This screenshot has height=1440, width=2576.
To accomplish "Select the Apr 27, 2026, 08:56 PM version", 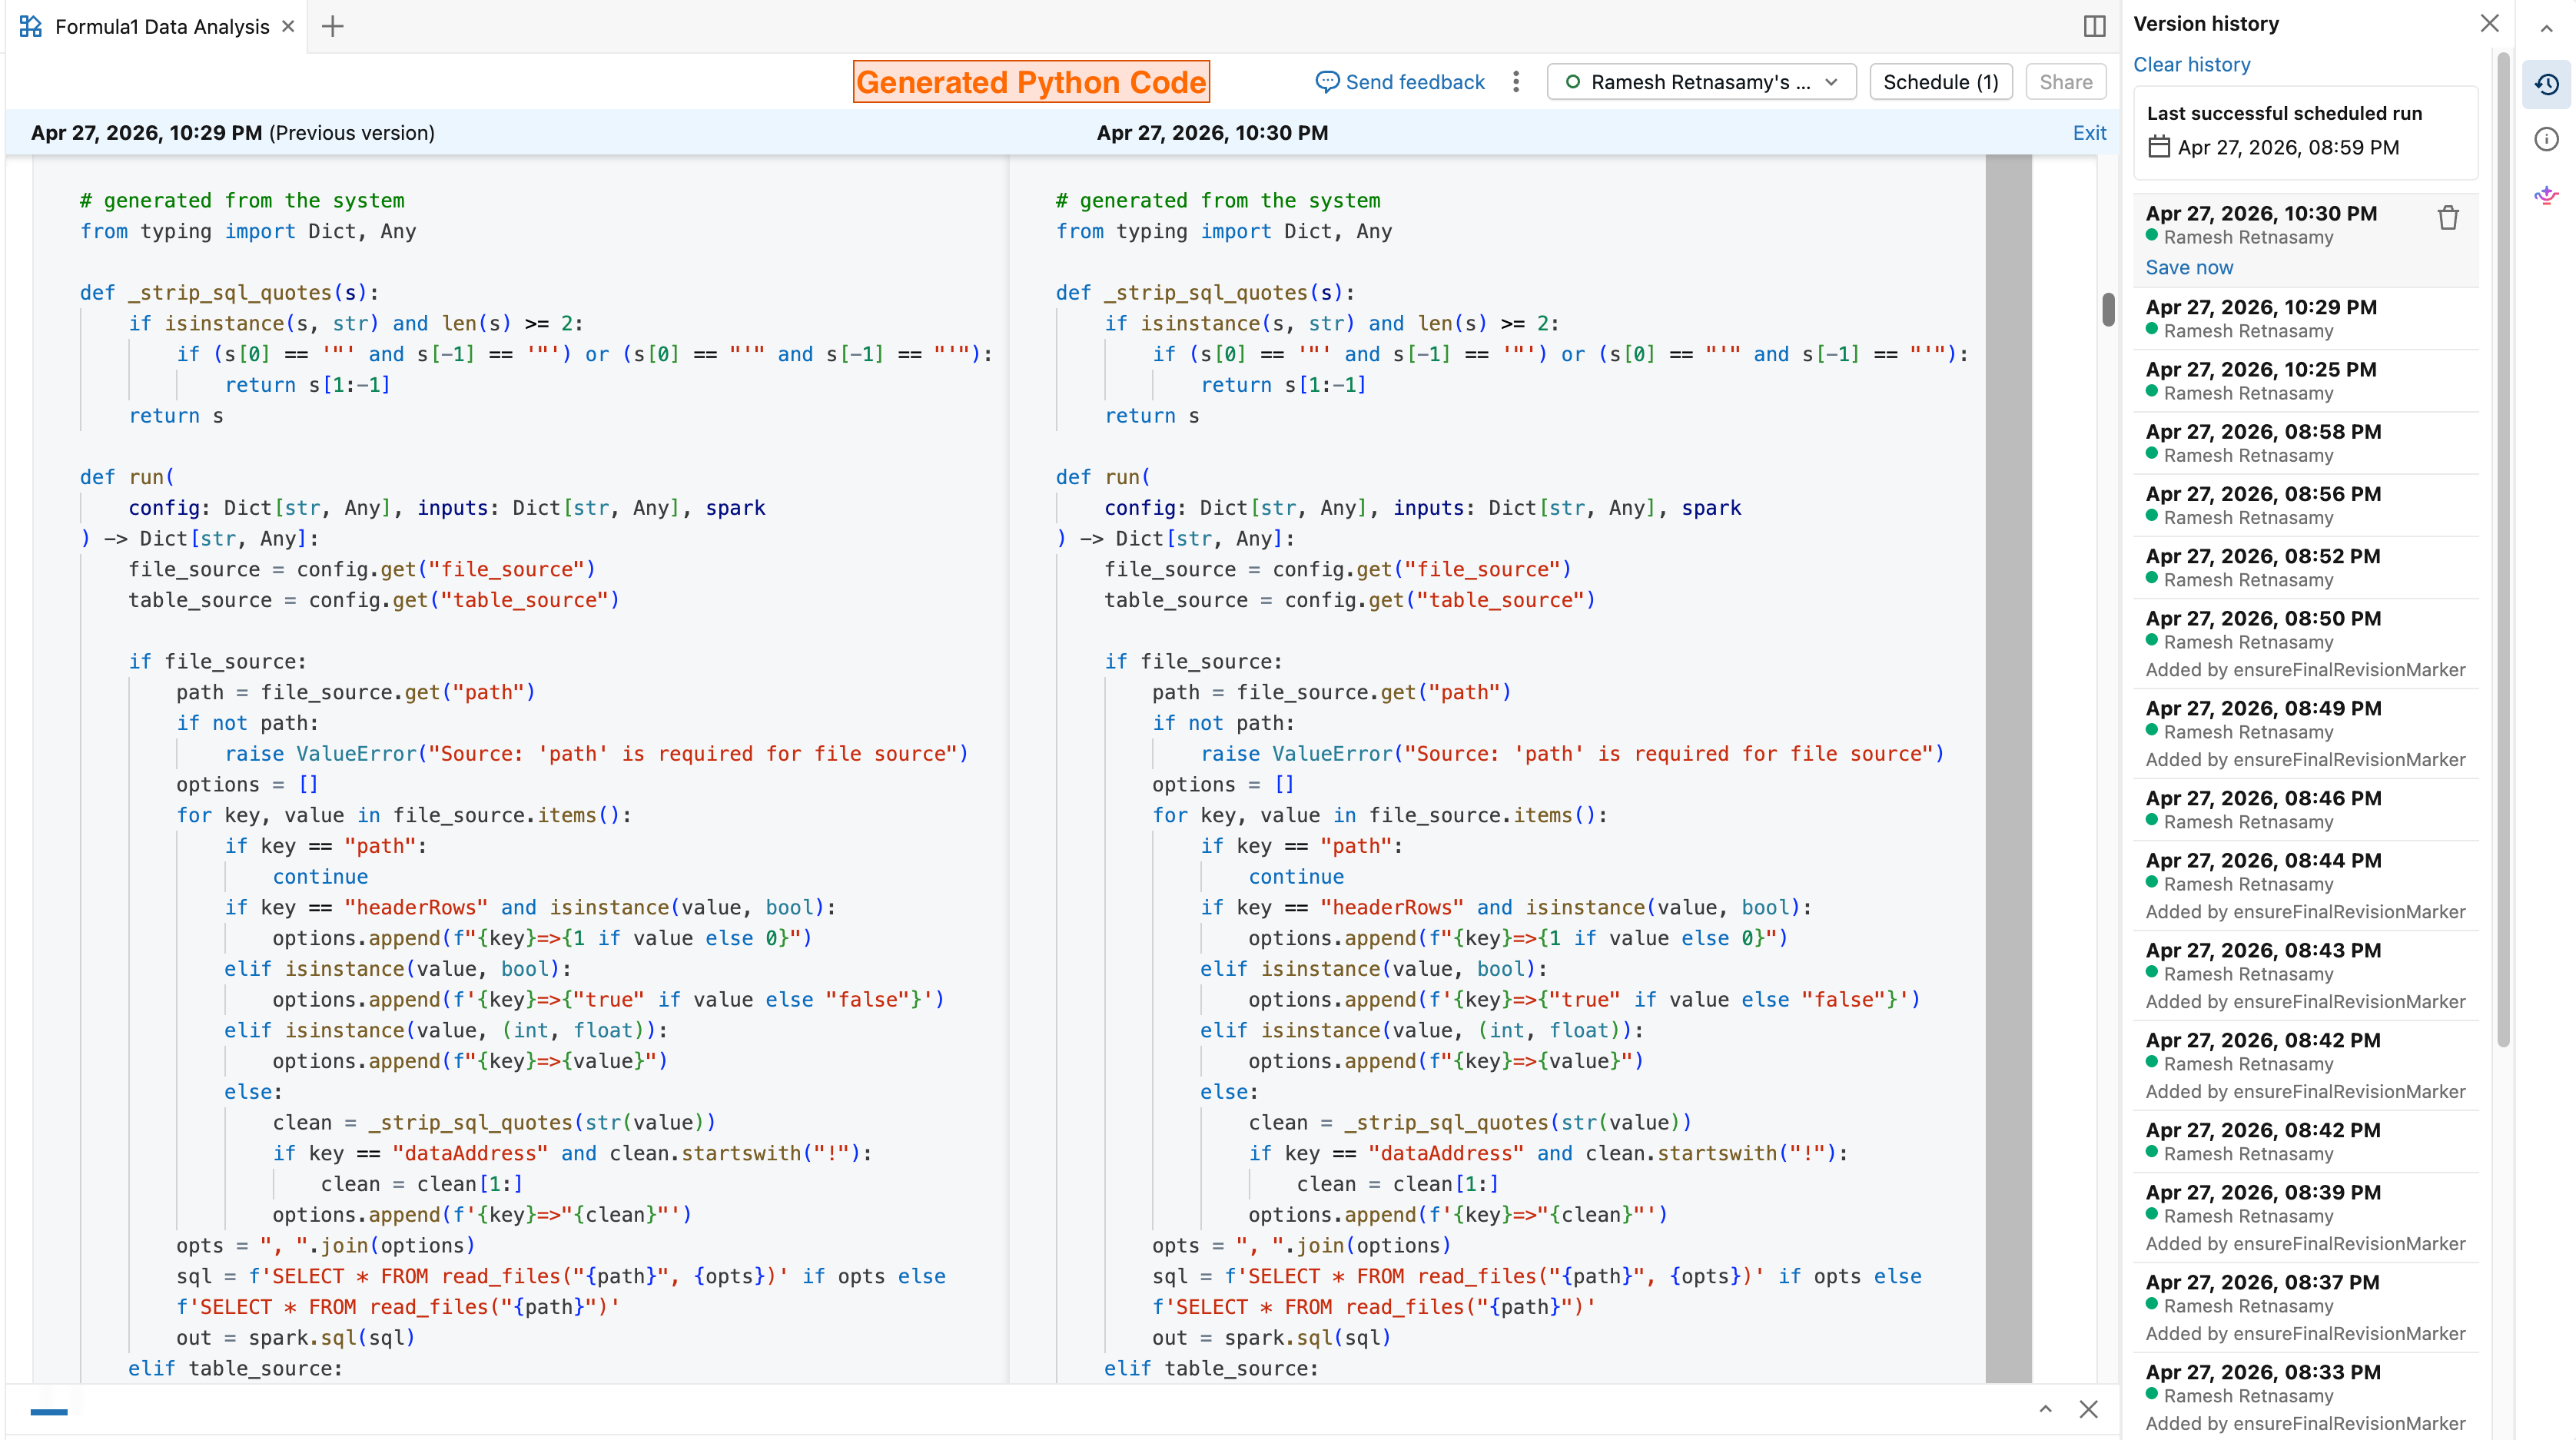I will point(2305,505).
